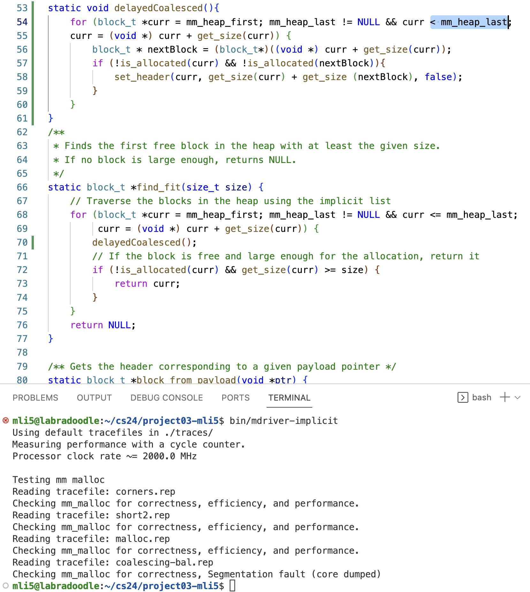530x592 pixels.
Task: Activate the TERMINAL tab
Action: coord(289,398)
